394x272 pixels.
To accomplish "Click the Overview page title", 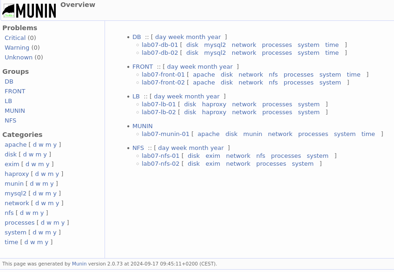I will click(x=78, y=5).
